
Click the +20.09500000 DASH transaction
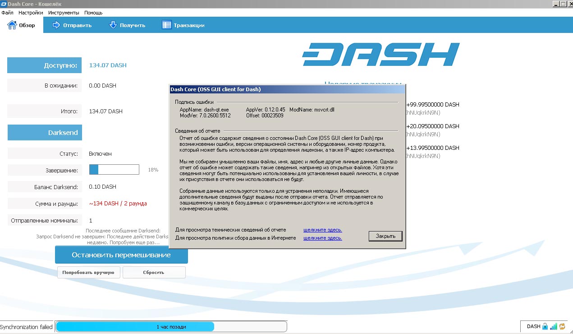coord(433,126)
